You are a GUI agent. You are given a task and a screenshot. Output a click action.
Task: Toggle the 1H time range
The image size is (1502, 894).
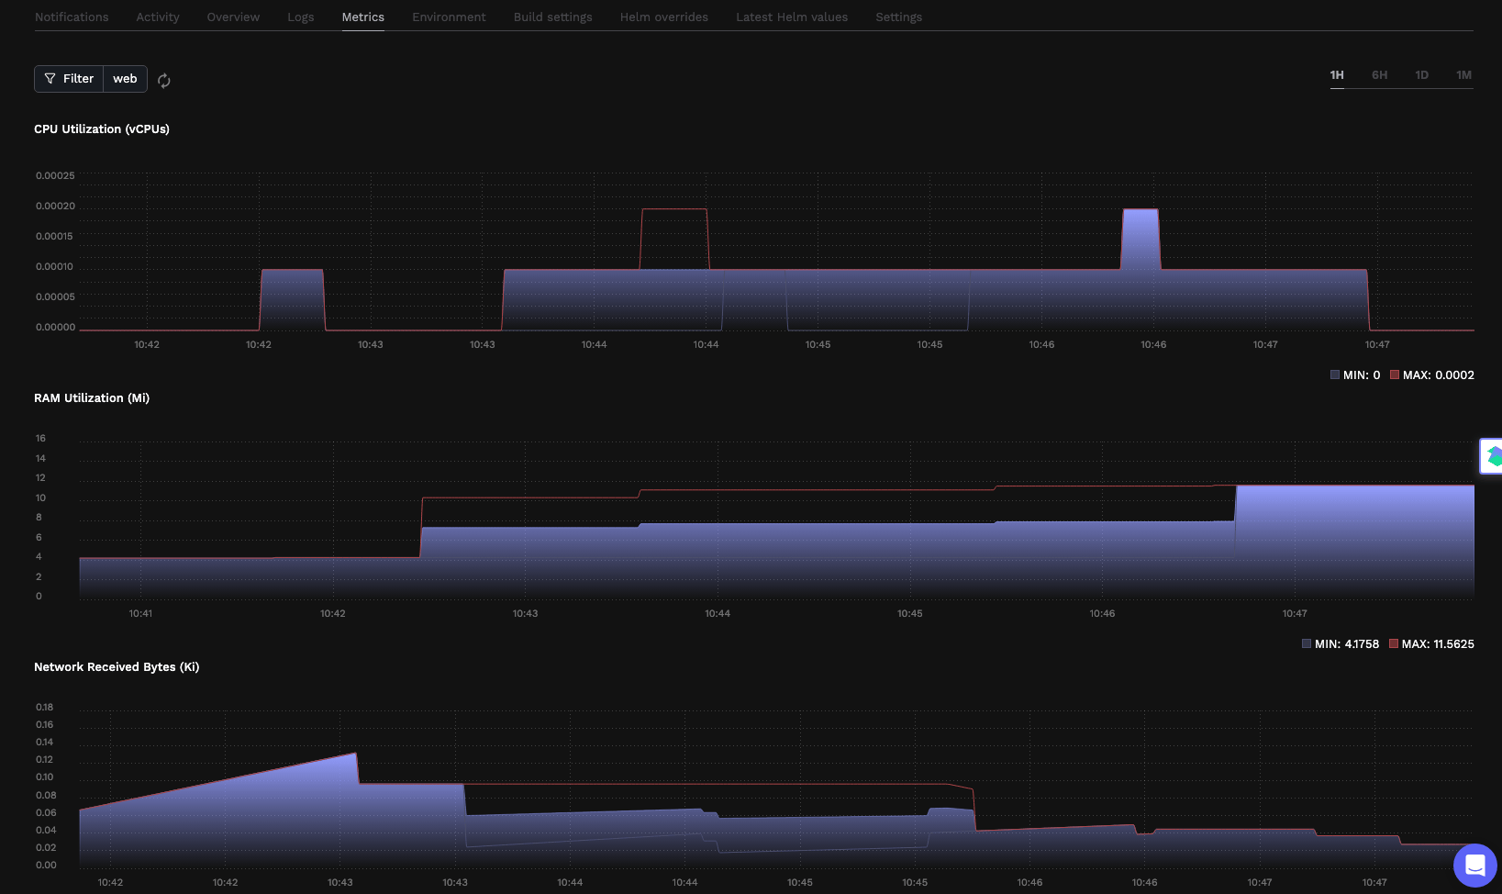tap(1336, 74)
